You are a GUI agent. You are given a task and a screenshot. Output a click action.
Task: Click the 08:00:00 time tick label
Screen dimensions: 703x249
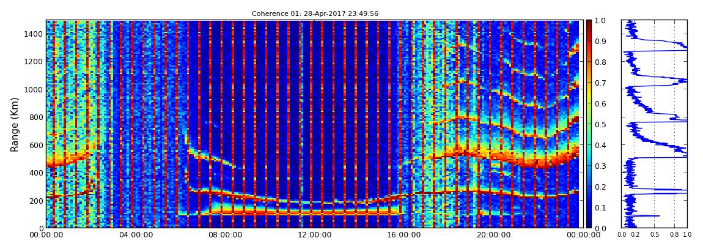(224, 235)
